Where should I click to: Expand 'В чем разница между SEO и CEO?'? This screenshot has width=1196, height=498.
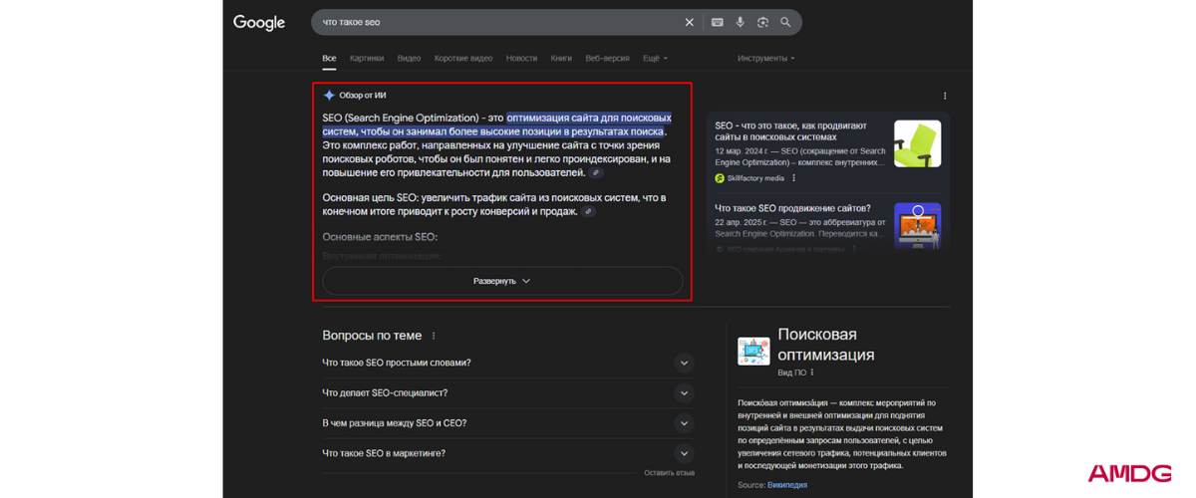[x=507, y=423]
